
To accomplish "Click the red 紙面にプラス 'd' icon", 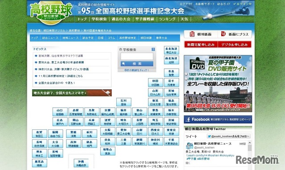I will [x=223, y=34].
